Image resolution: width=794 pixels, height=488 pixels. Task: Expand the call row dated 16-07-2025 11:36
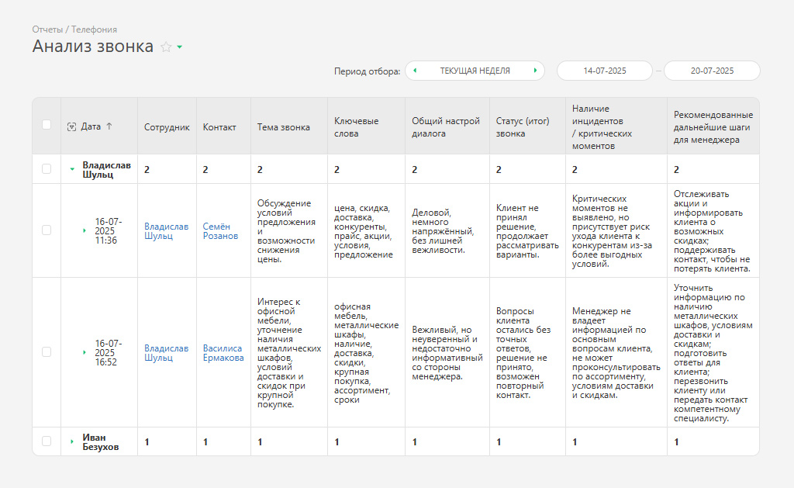point(85,230)
